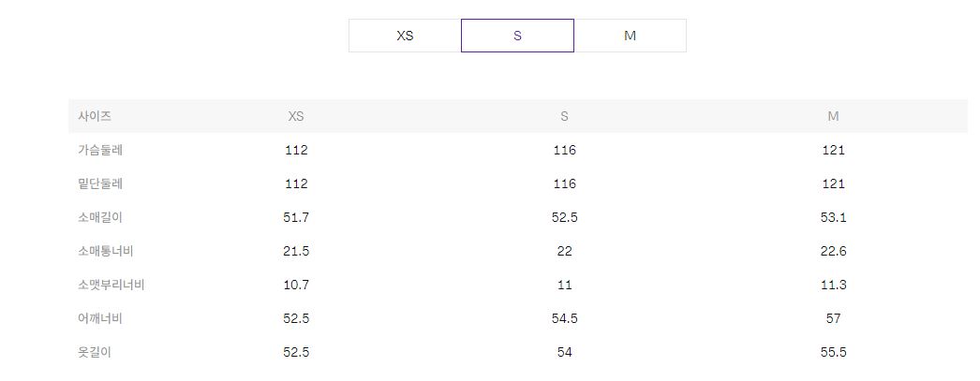
Task: Switch to the M size tab
Action: tap(630, 36)
